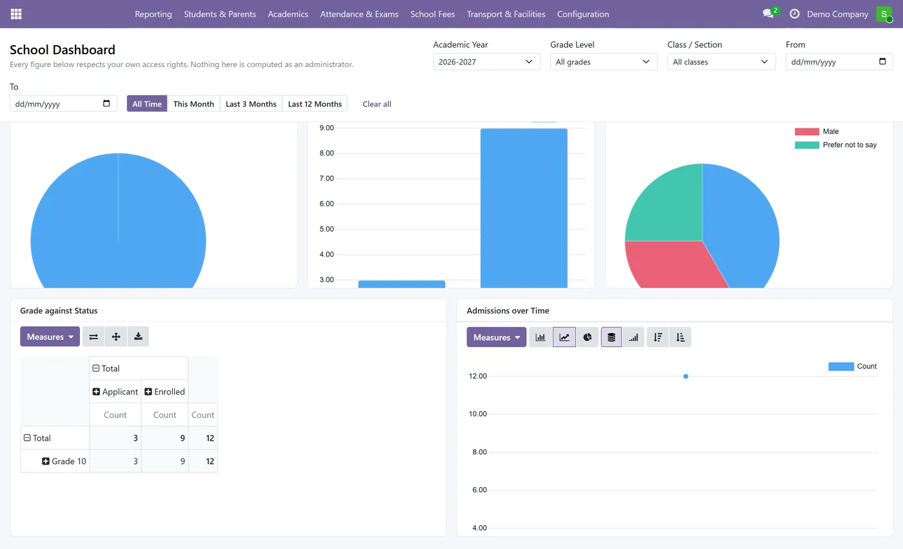The image size is (903, 549).
Task: Click the Demo Company switcher
Action: [x=837, y=14]
